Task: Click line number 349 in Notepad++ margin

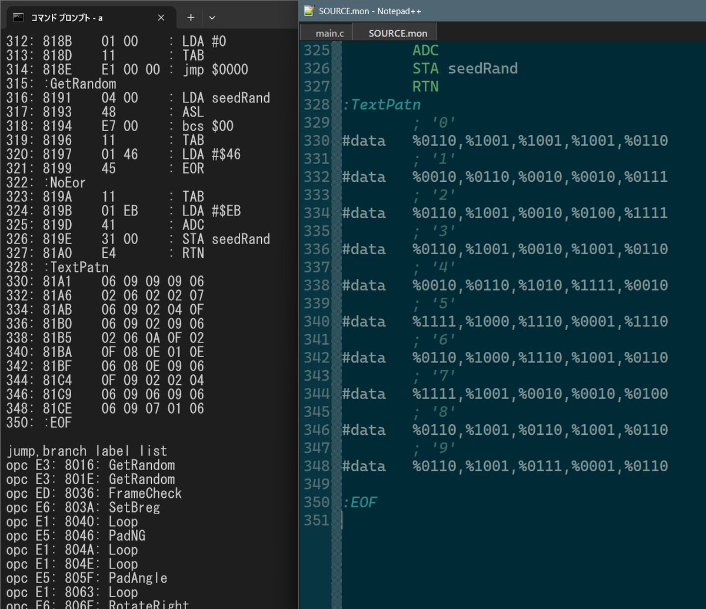Action: [317, 484]
